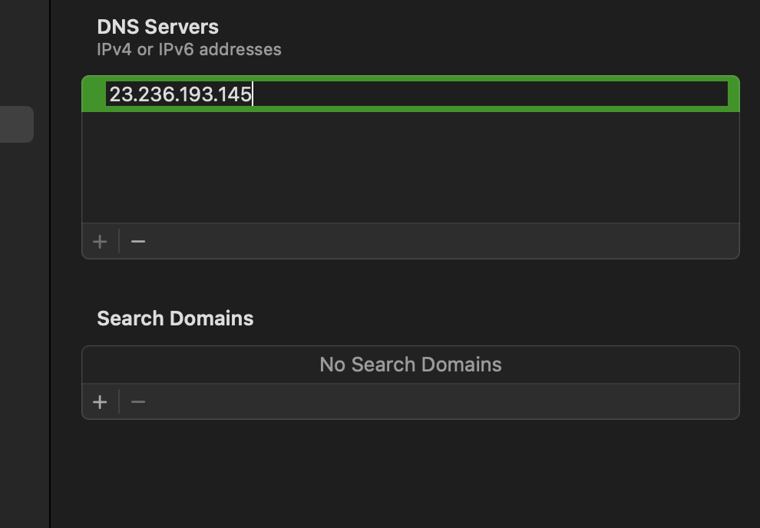The image size is (760, 528).
Task: Click the divider between DNS plus and minus
Action: click(119, 241)
